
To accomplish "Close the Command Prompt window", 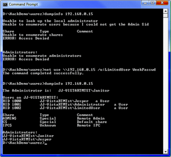I will click(162, 3).
